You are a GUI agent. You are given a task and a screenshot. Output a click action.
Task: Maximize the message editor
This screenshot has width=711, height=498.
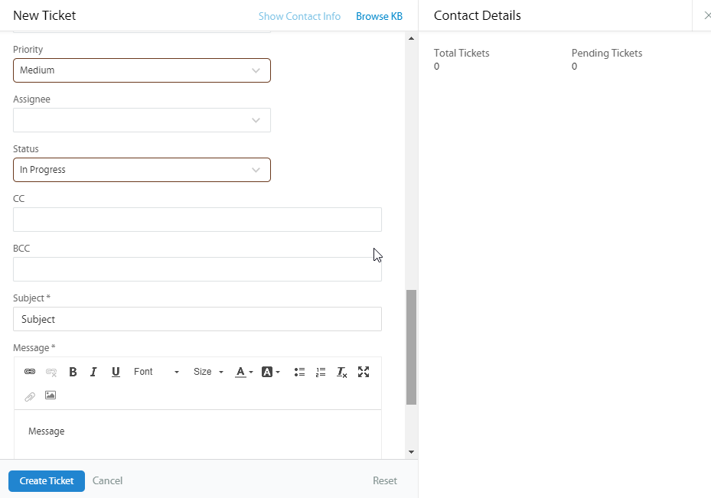coord(364,372)
